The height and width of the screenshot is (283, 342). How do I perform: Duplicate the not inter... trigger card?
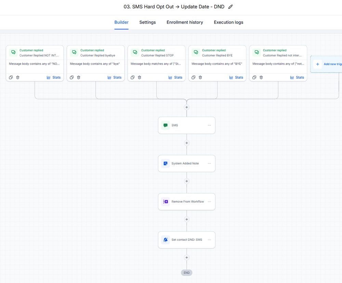(254, 77)
